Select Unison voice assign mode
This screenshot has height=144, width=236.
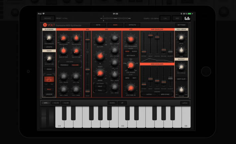[49, 94]
